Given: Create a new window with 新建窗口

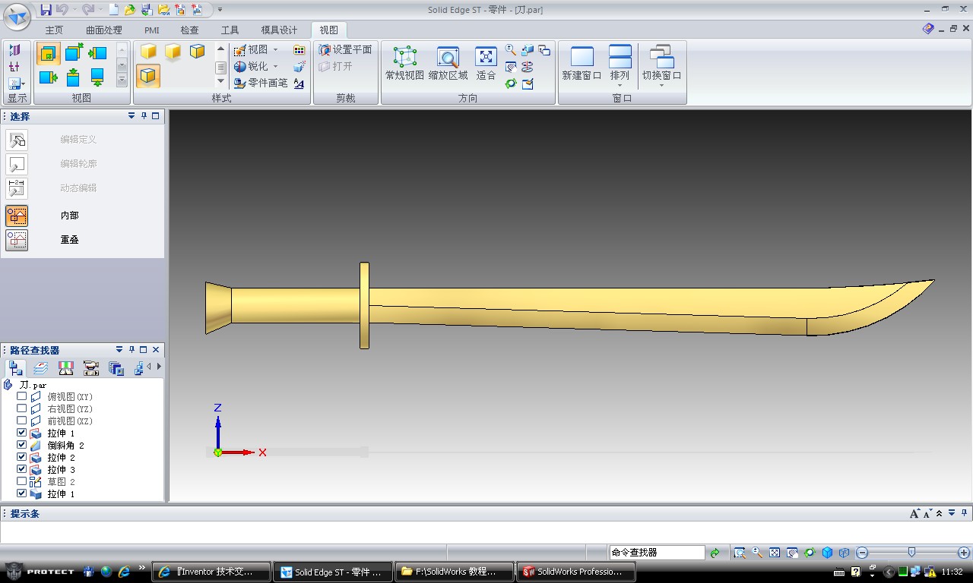Looking at the screenshot, I should click(582, 63).
